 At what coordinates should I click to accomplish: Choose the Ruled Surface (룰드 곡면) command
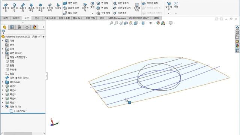(70, 13)
